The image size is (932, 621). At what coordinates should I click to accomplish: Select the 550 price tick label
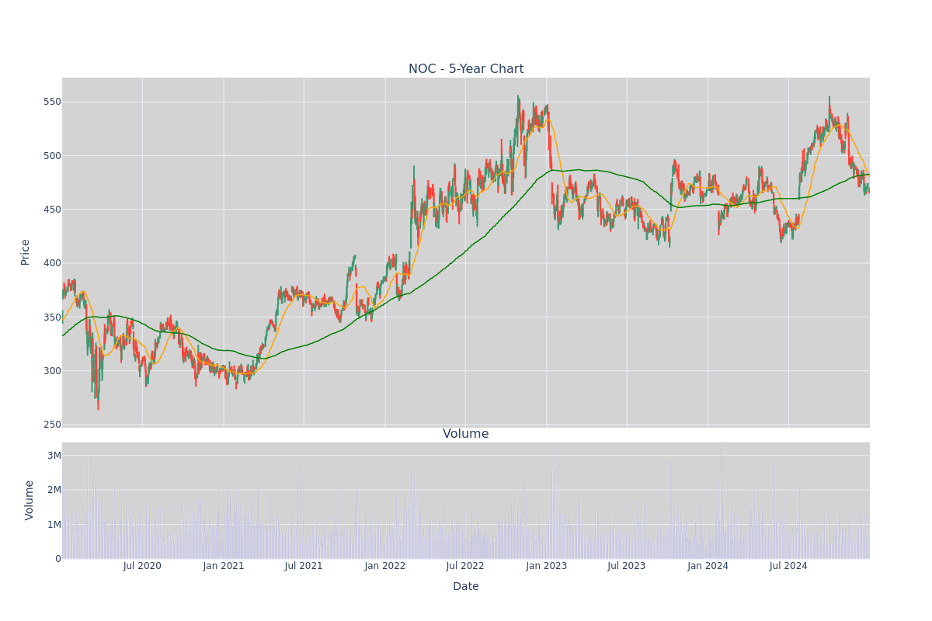(x=52, y=102)
